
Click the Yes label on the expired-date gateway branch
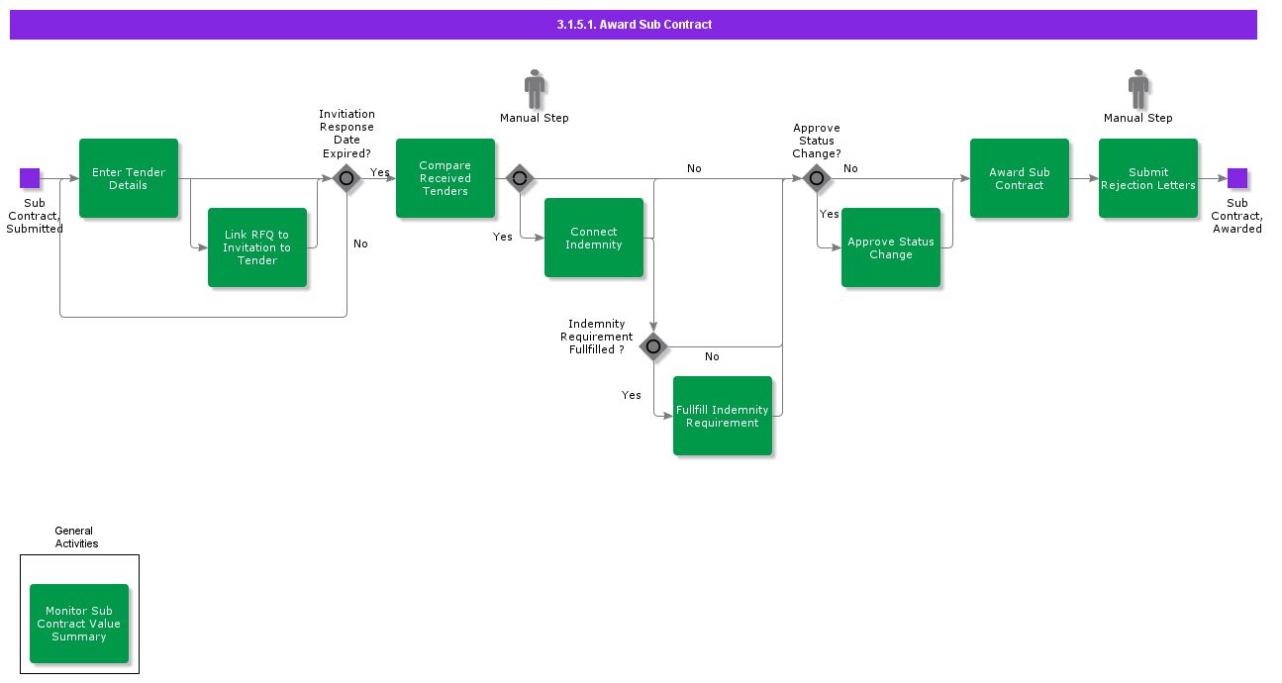pos(379,171)
